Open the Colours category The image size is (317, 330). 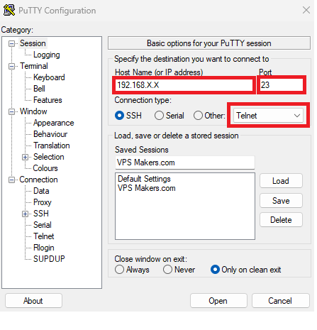coord(45,168)
